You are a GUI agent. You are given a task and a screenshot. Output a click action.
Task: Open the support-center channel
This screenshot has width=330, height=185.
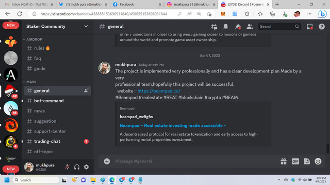[x=57, y=132]
